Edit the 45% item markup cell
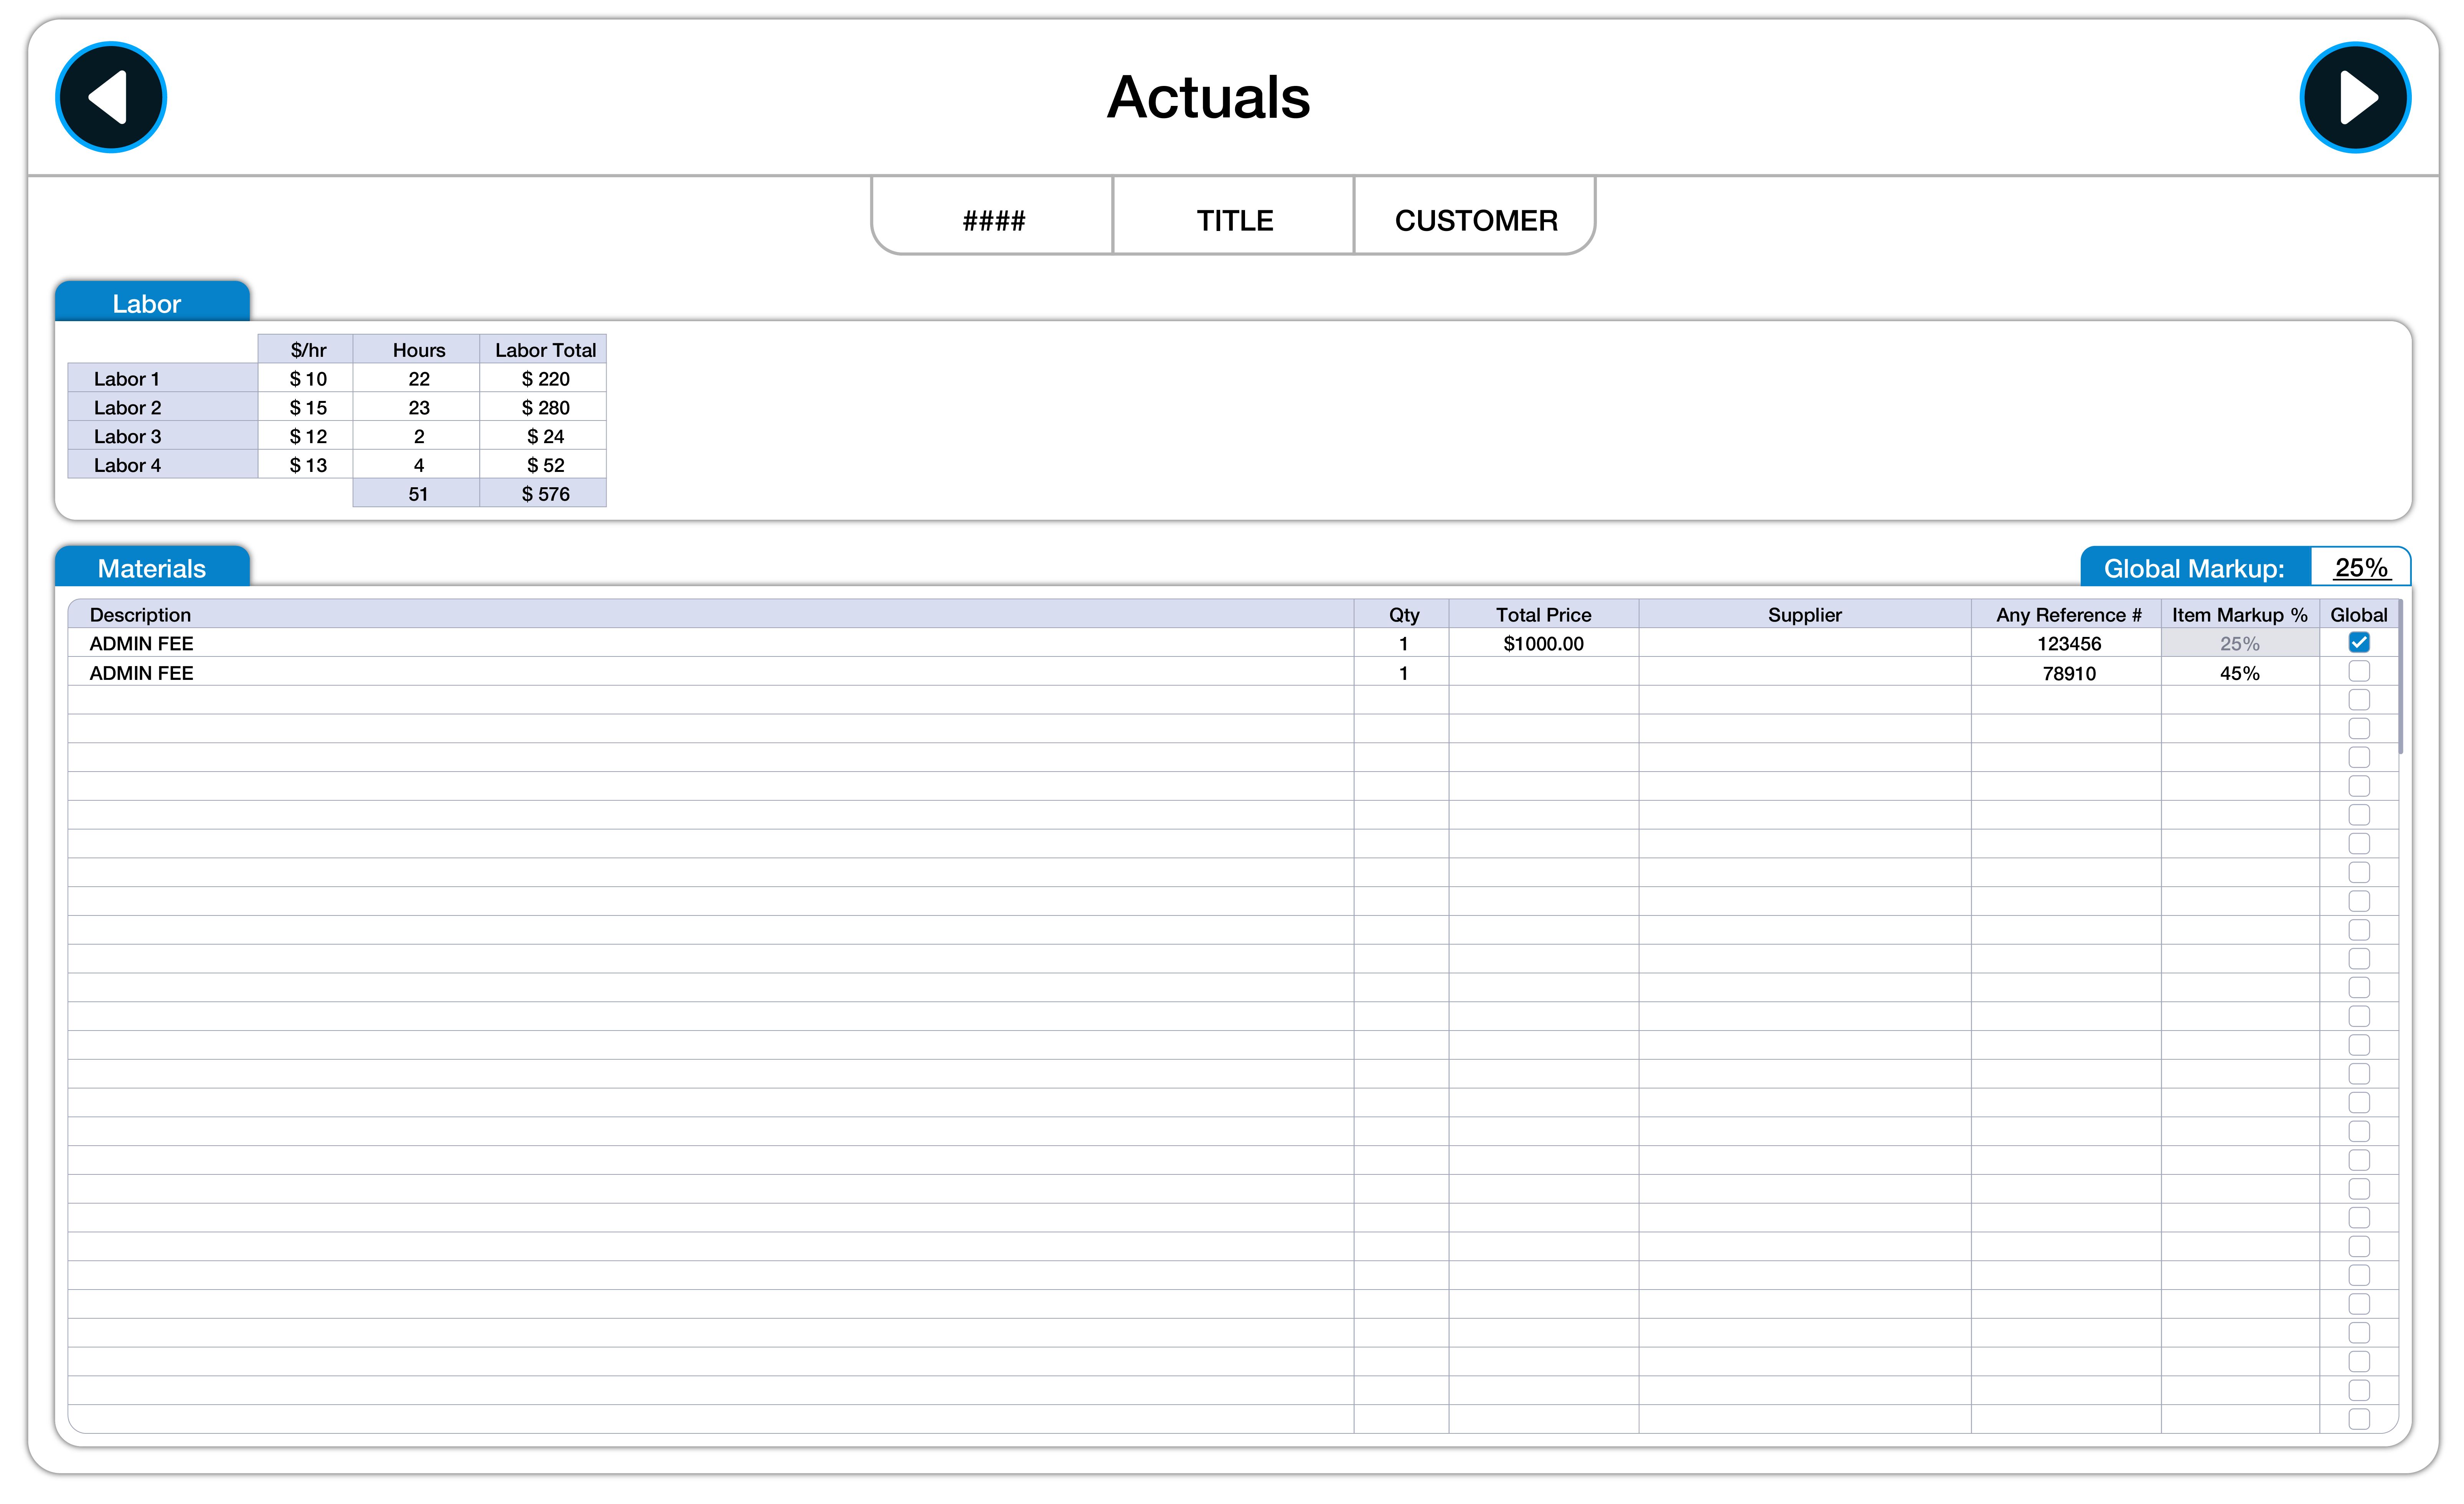 2240,672
